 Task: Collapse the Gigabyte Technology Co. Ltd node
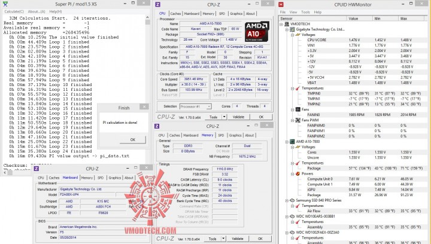pyautogui.click(x=287, y=29)
